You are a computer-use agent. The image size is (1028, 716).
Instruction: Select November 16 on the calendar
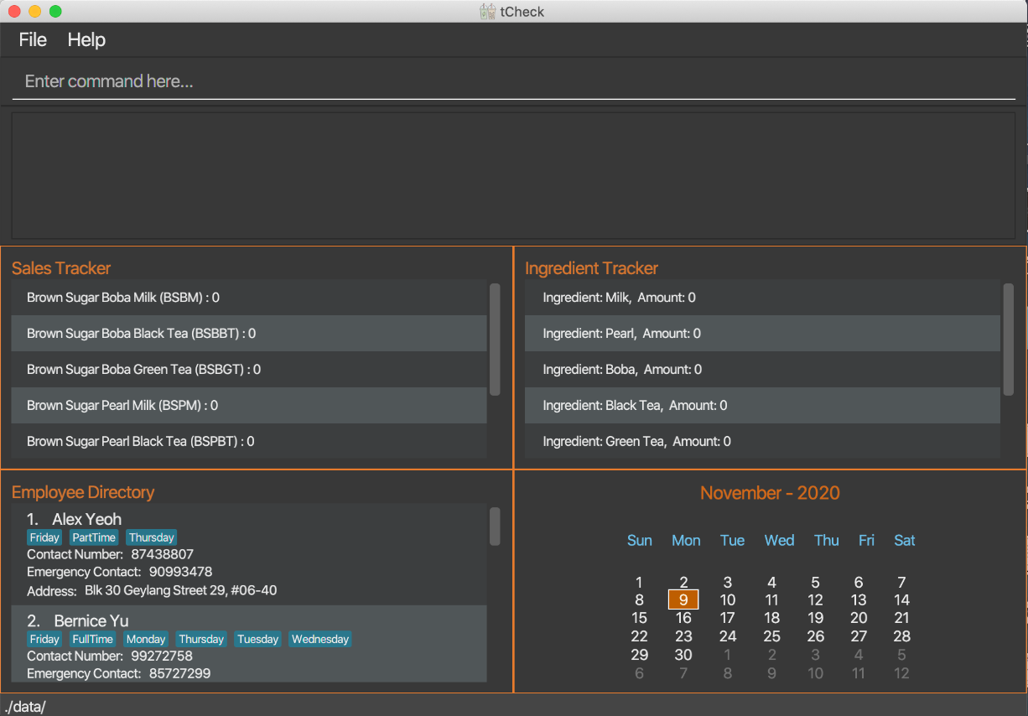pos(683,618)
